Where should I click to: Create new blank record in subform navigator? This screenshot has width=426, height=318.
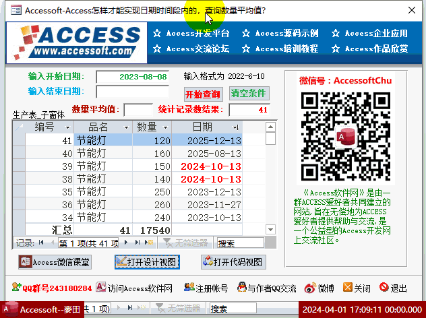tap(149, 243)
